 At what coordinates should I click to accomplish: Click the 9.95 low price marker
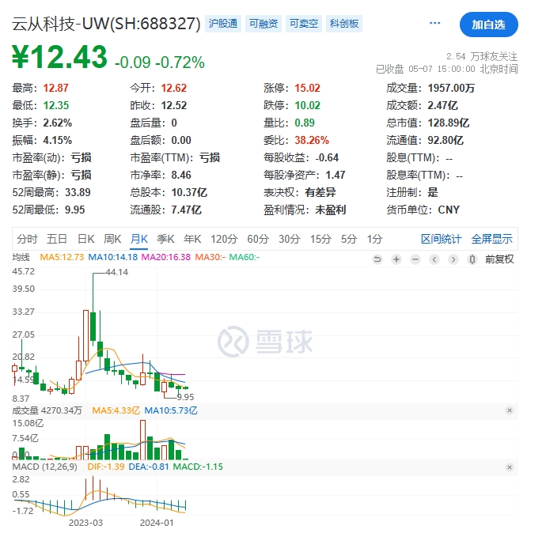pyautogui.click(x=185, y=397)
